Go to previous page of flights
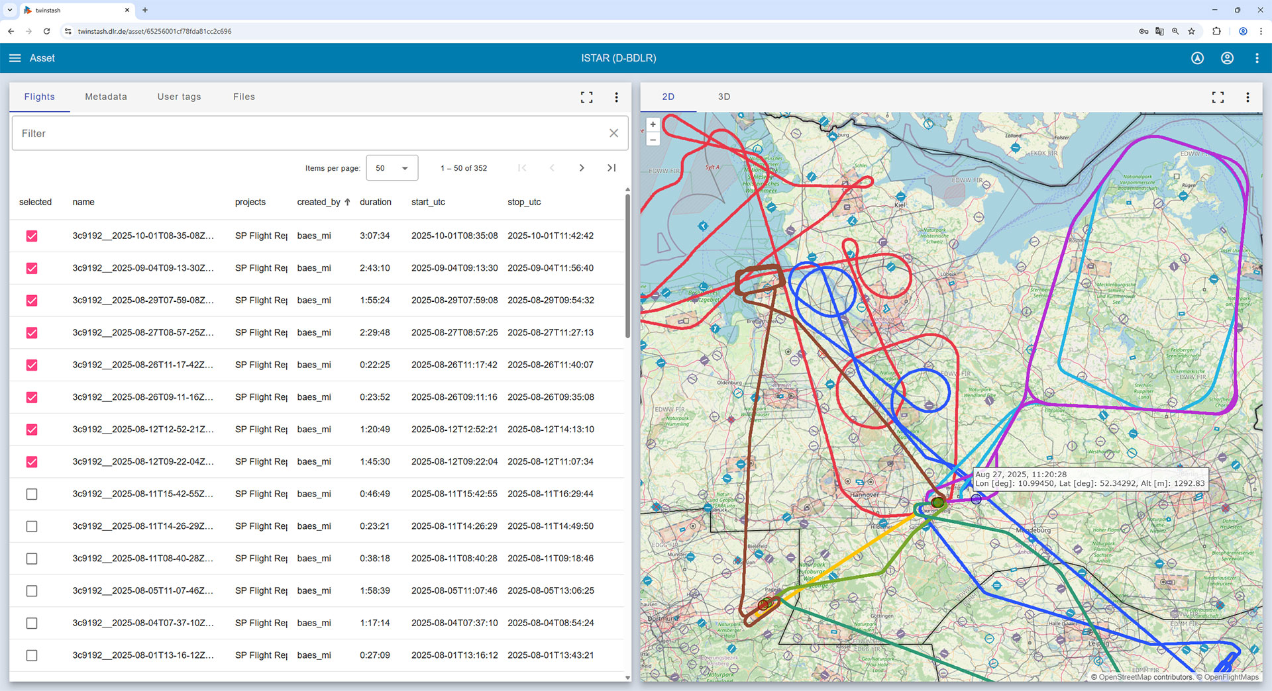Viewport: 1272px width, 691px height. 551,168
